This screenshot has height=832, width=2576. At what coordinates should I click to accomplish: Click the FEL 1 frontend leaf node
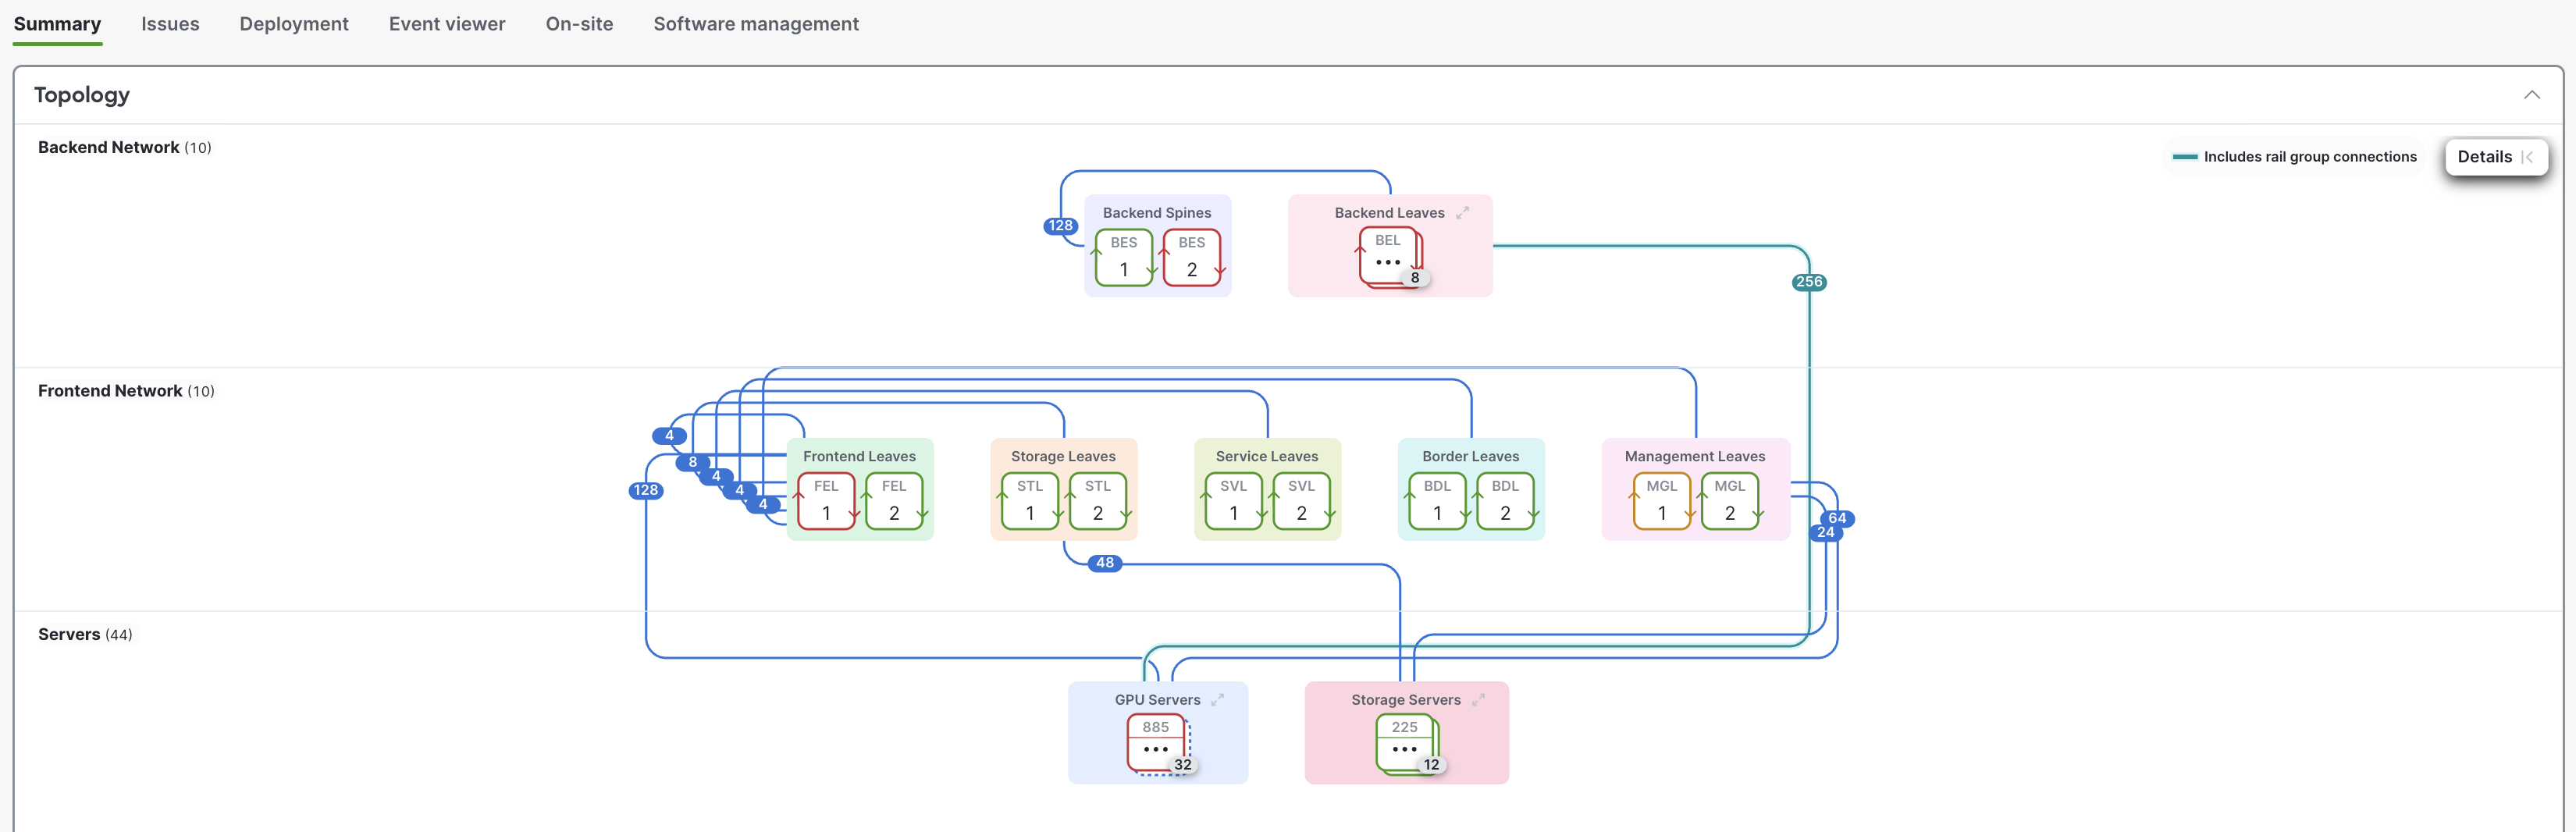(825, 501)
